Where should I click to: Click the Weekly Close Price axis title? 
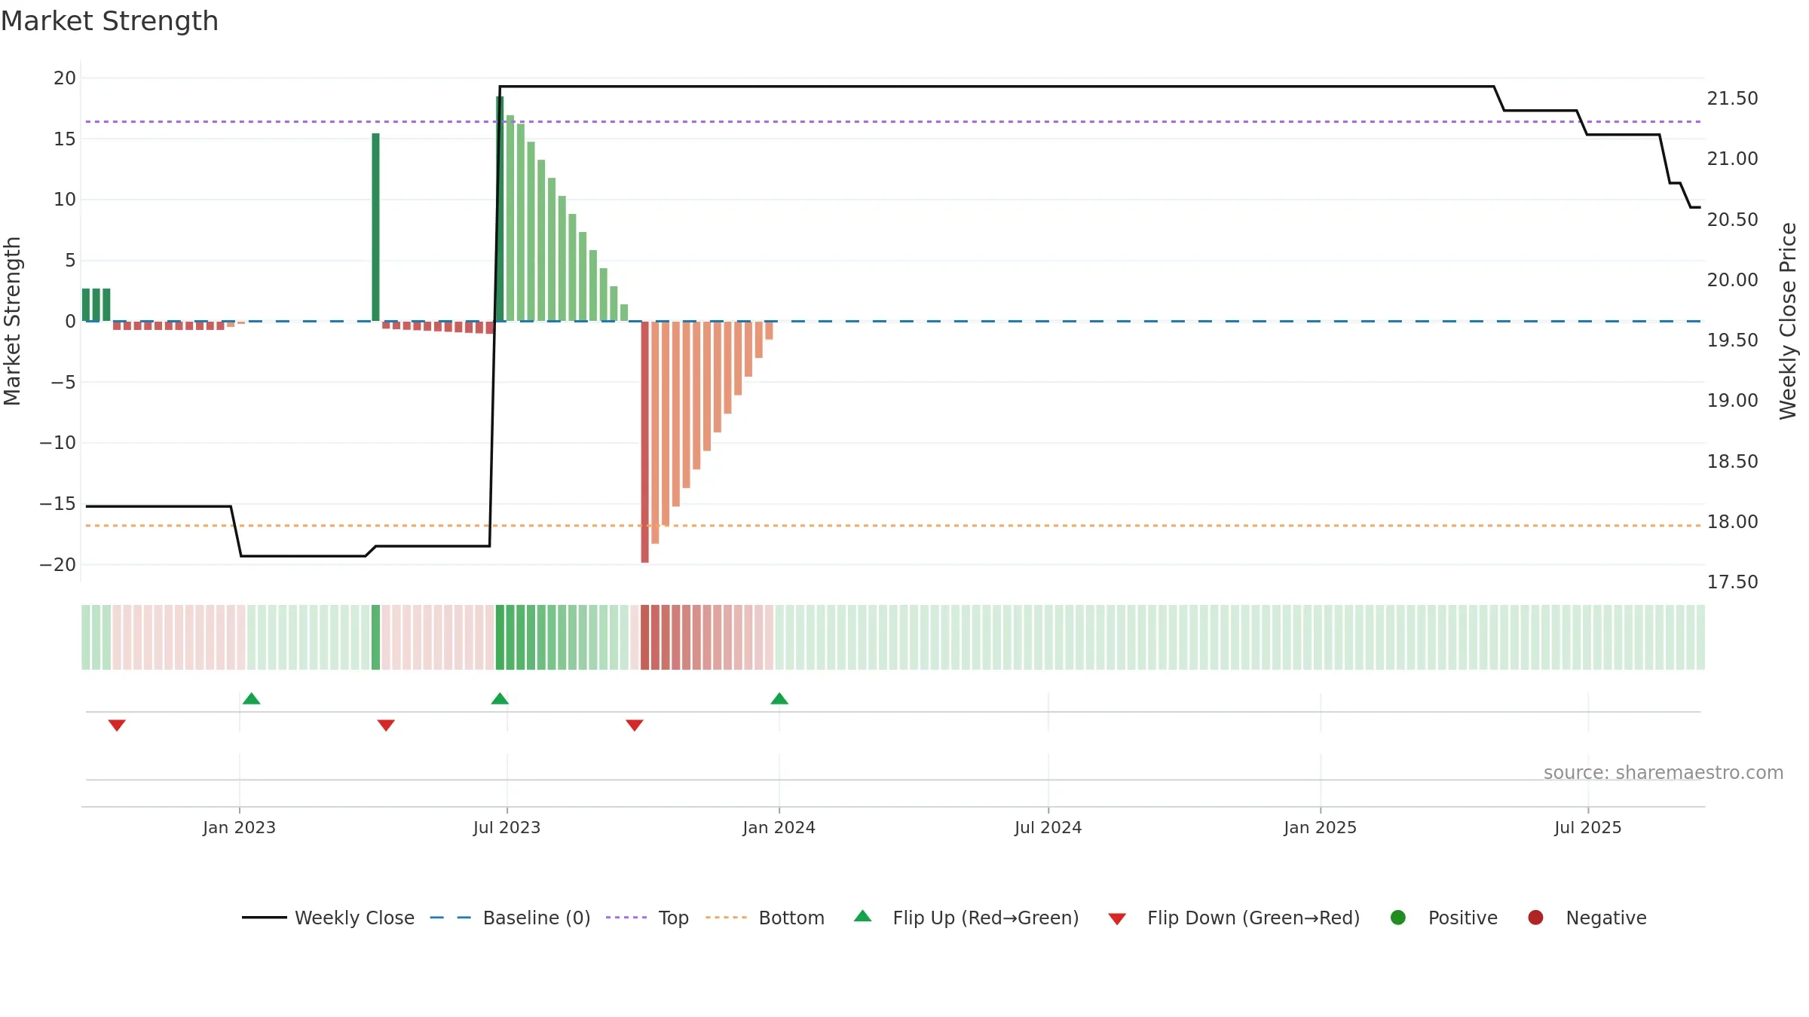pyautogui.click(x=1788, y=321)
